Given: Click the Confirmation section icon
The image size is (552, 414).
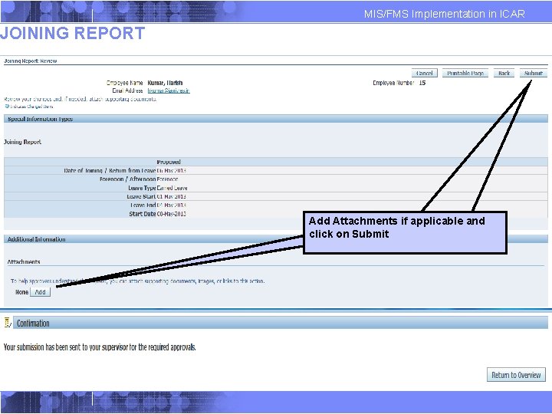Looking at the screenshot, I should pos(7,323).
